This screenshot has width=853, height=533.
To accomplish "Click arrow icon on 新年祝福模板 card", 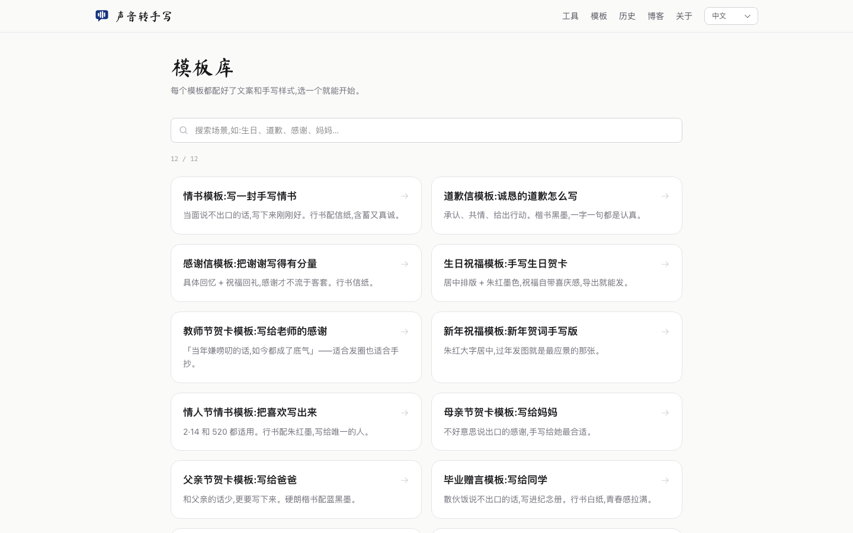I will pos(665,332).
